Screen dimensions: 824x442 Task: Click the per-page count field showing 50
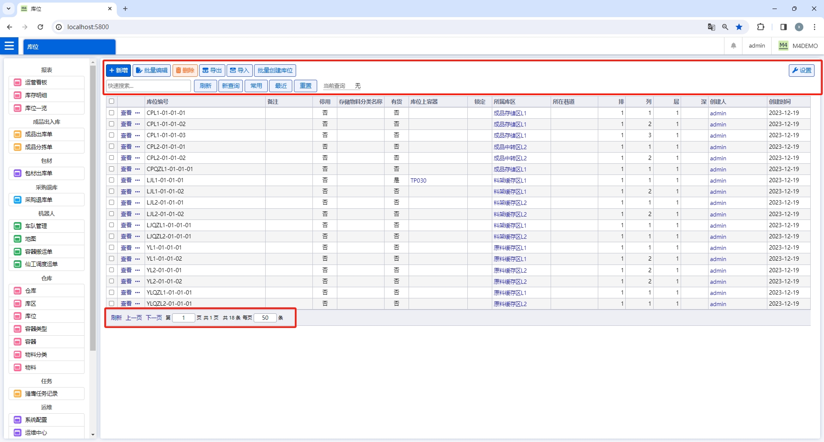(x=265, y=318)
